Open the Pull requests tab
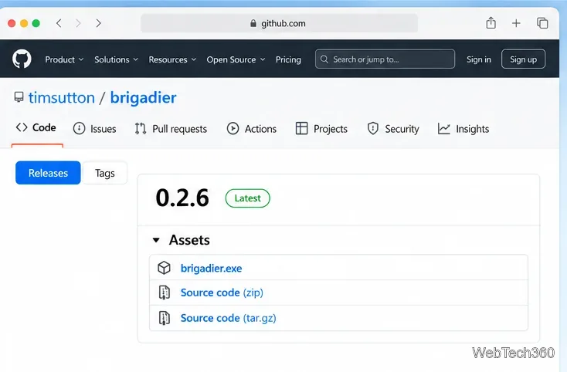This screenshot has width=567, height=372. pyautogui.click(x=171, y=129)
